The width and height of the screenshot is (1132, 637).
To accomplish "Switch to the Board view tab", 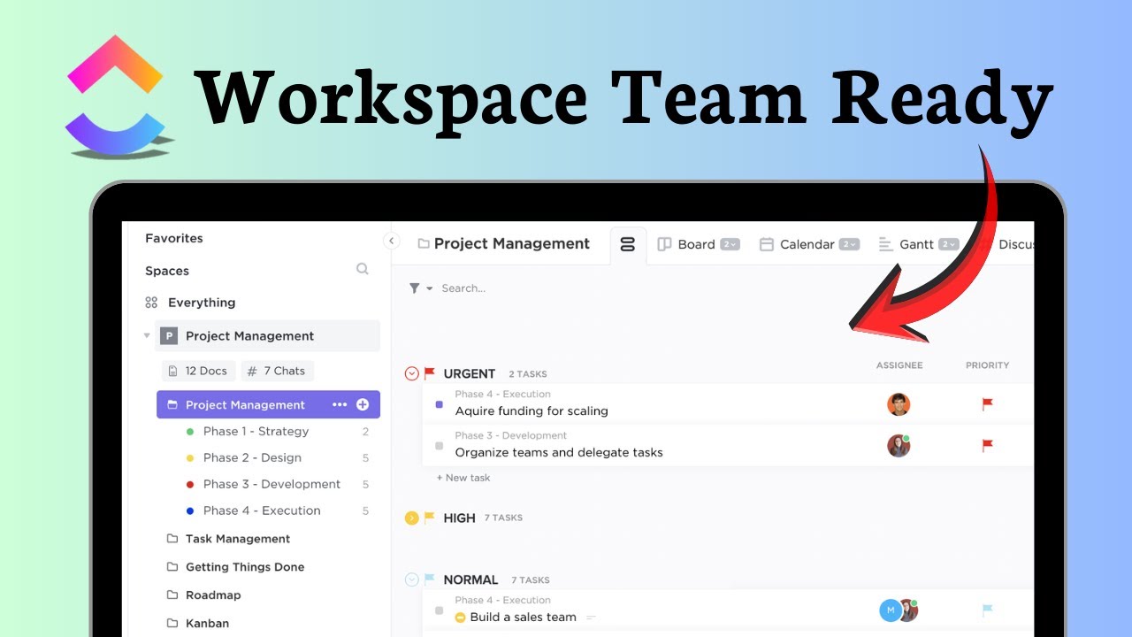I will coord(698,244).
